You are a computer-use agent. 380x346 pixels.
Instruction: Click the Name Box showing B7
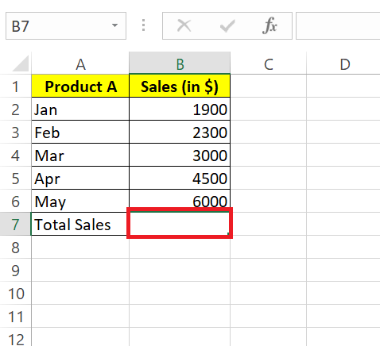coord(66,26)
